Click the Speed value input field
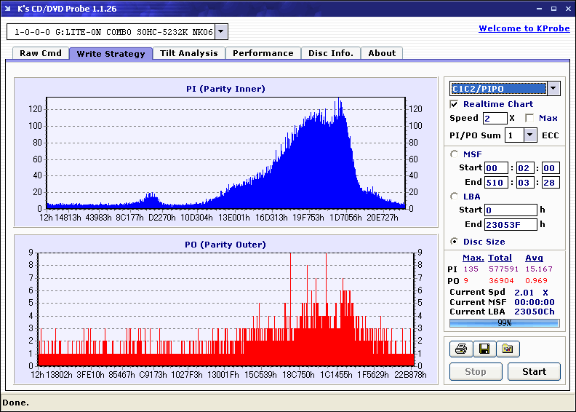This screenshot has height=412, width=576. click(495, 119)
